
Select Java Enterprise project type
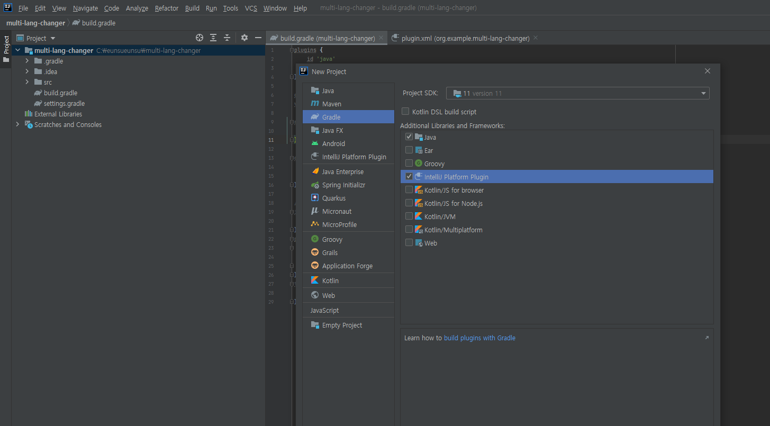point(348,171)
